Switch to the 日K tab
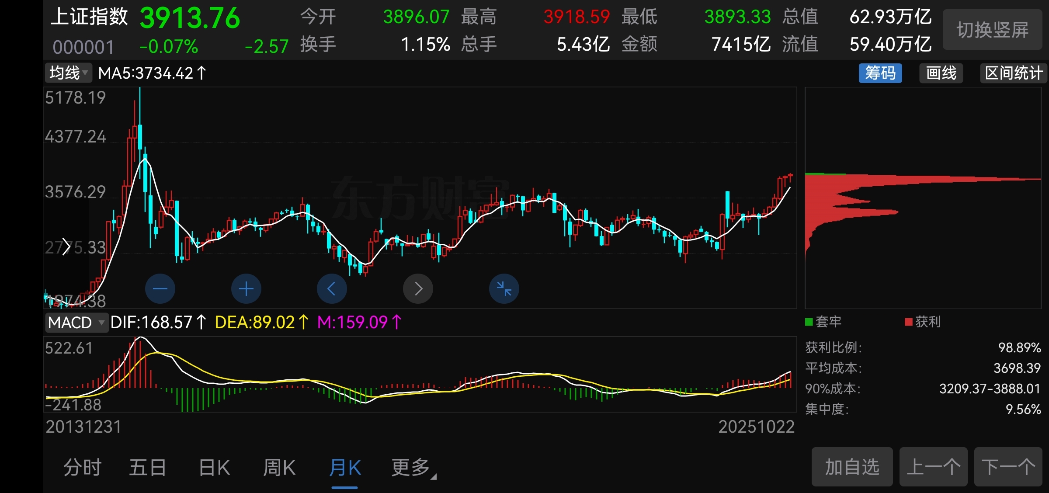The image size is (1049, 493). coord(214,468)
